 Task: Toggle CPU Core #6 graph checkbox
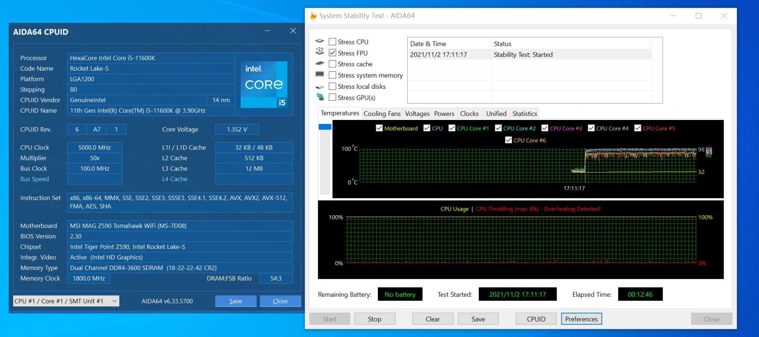pyautogui.click(x=508, y=140)
